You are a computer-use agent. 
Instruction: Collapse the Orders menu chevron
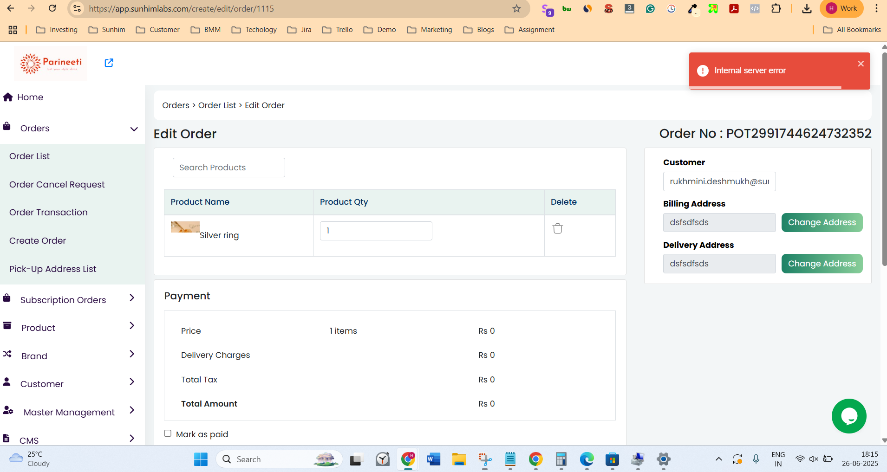134,129
